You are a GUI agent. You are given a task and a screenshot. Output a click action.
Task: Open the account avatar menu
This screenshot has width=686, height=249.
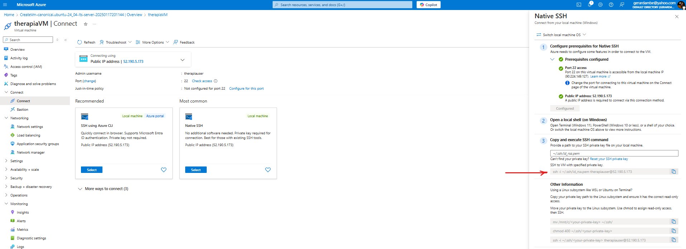(681, 5)
